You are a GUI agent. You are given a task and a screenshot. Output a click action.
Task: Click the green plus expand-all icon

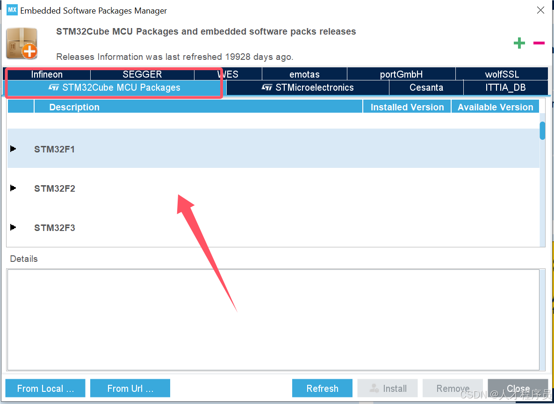tap(519, 43)
